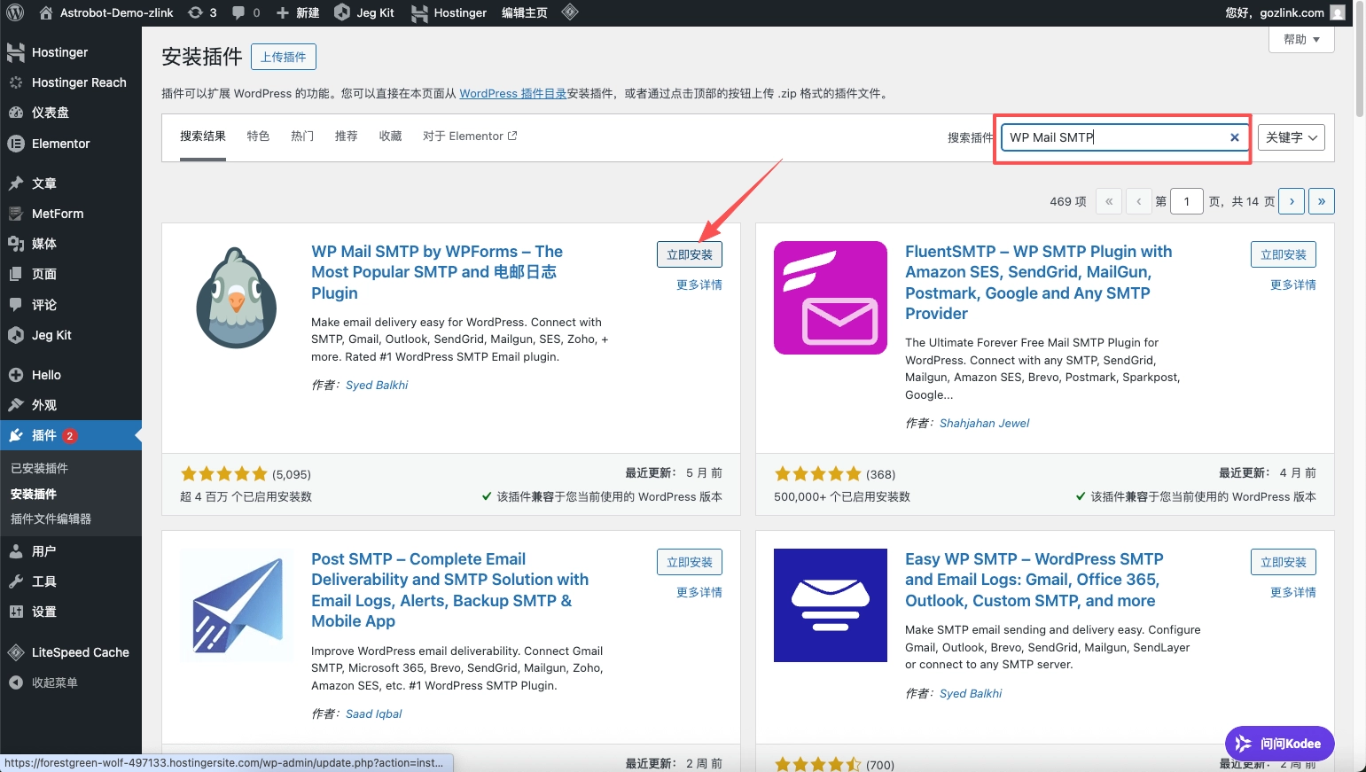This screenshot has width=1366, height=772.
Task: Collapse sidebar with 收起菜单
Action: tap(71, 682)
